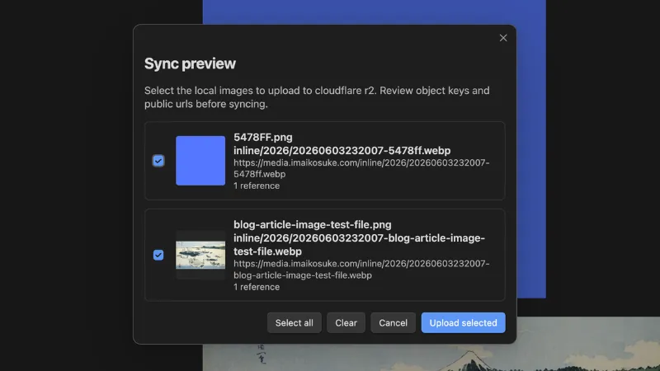Image resolution: width=660 pixels, height=371 pixels.
Task: Click "1 reference" under 5478FF.png
Action: point(257,185)
